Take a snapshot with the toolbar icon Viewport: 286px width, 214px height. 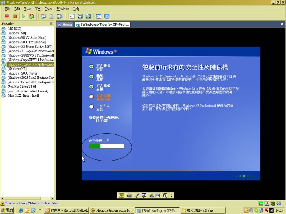click(43, 16)
